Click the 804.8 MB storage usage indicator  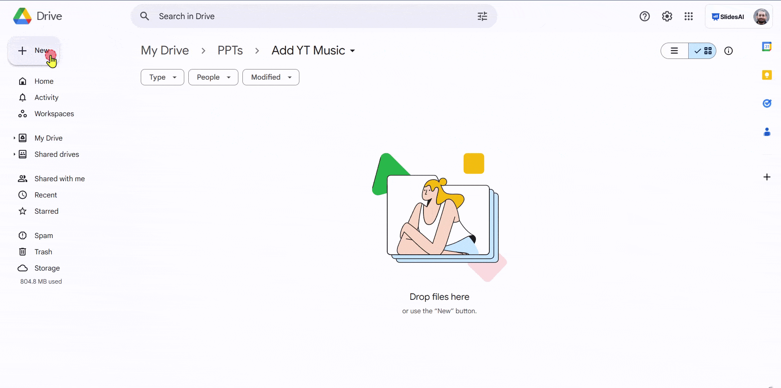[x=41, y=281]
